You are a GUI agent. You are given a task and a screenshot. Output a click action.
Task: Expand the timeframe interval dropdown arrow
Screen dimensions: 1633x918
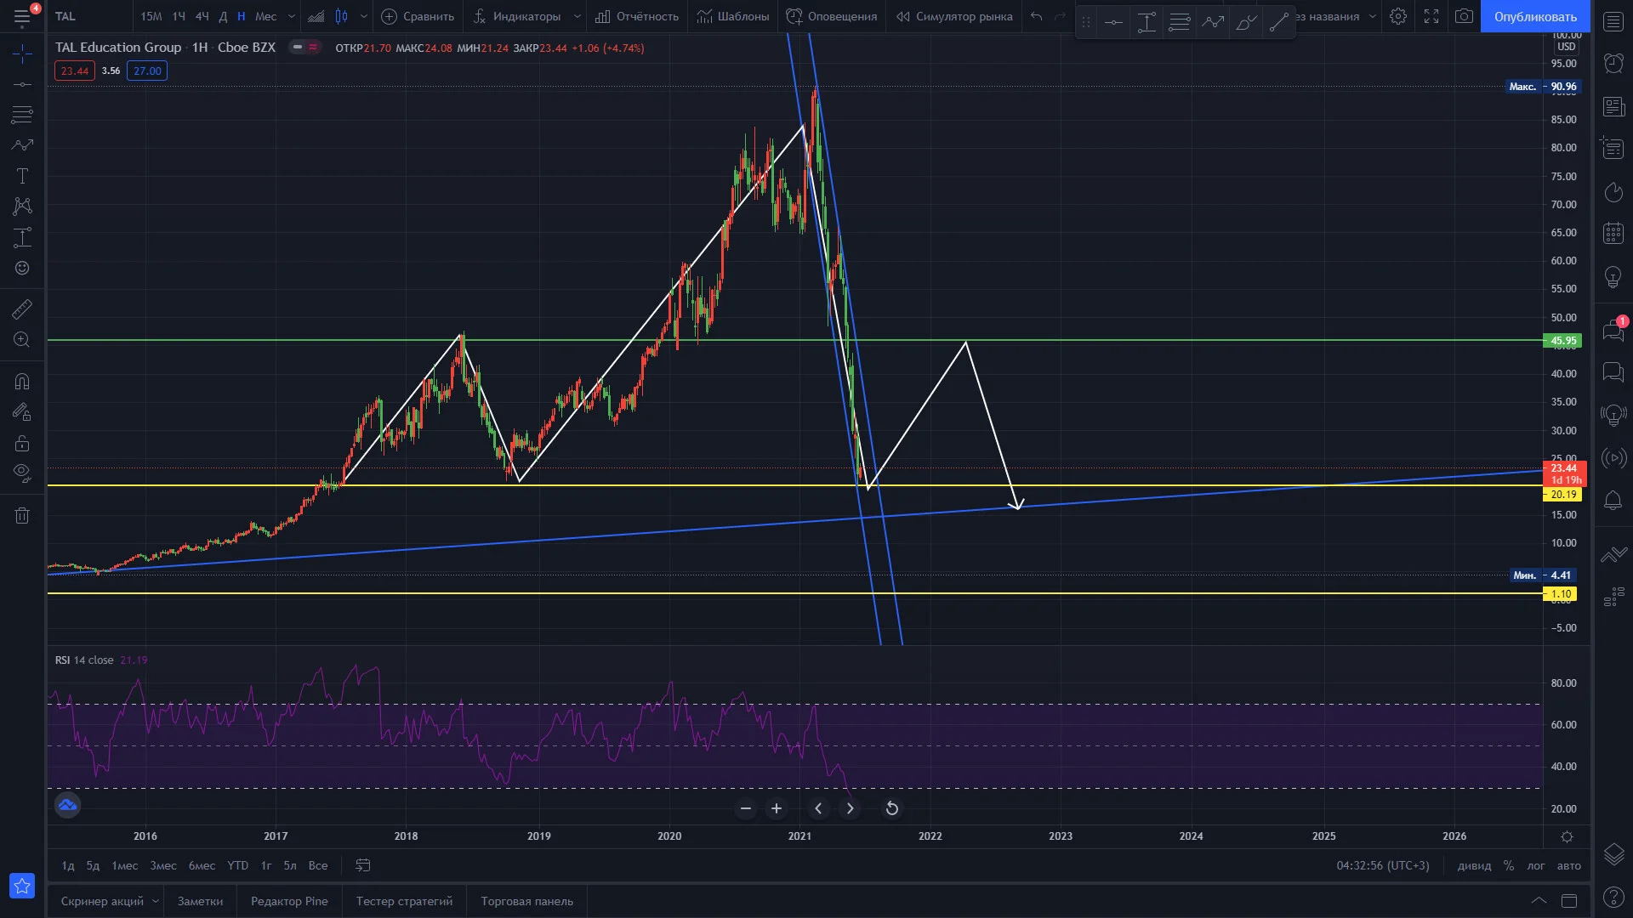pyautogui.click(x=291, y=16)
